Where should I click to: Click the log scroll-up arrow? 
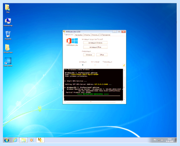click(124, 70)
